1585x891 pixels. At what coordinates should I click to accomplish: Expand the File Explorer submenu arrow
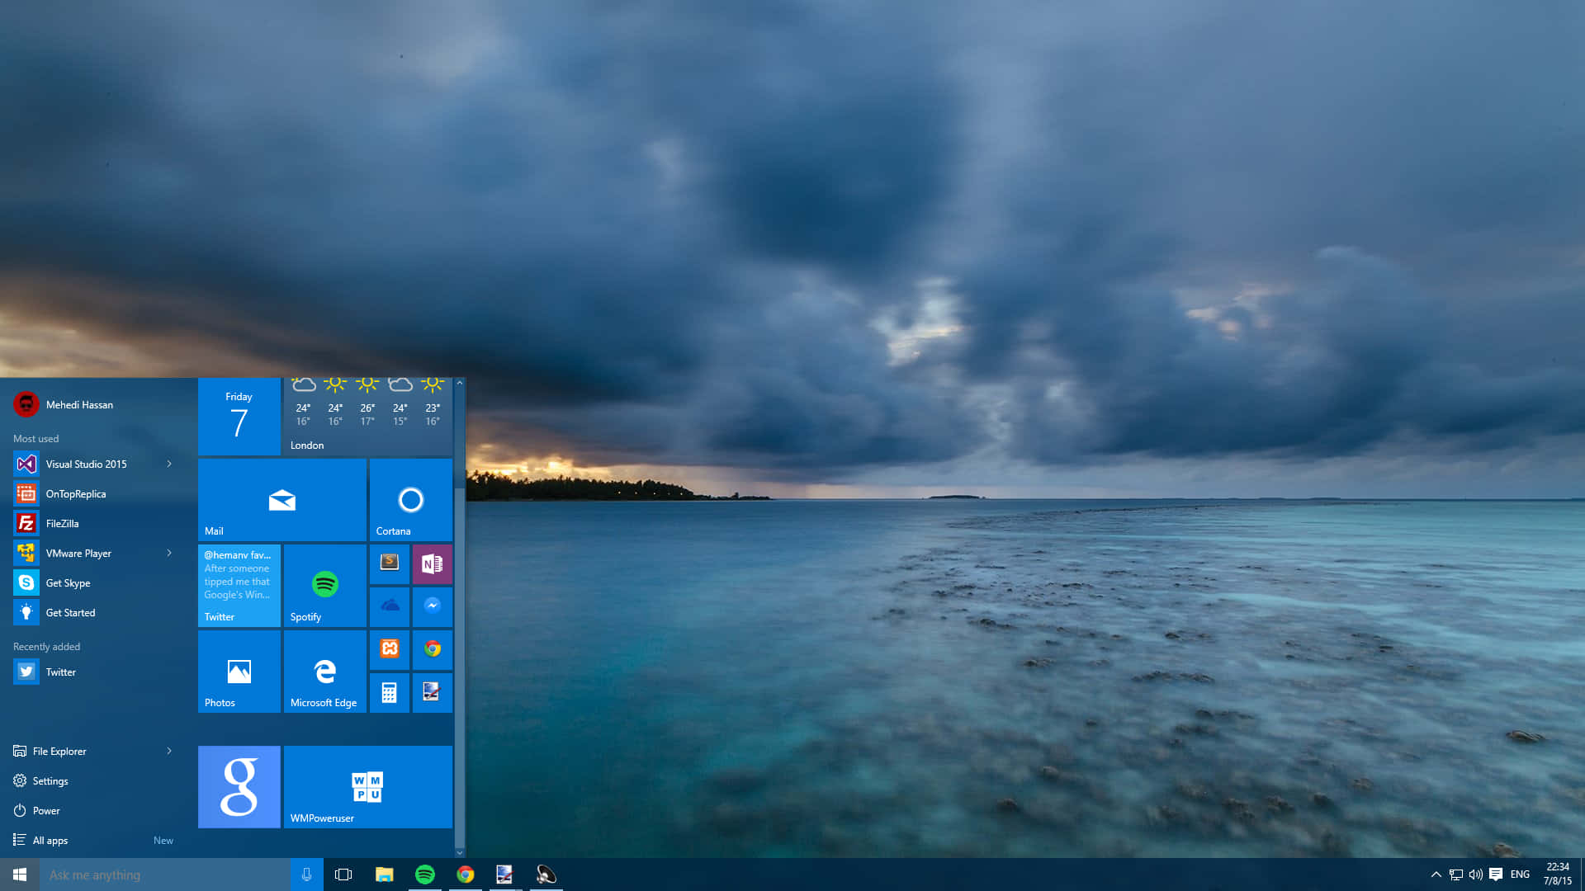click(169, 751)
